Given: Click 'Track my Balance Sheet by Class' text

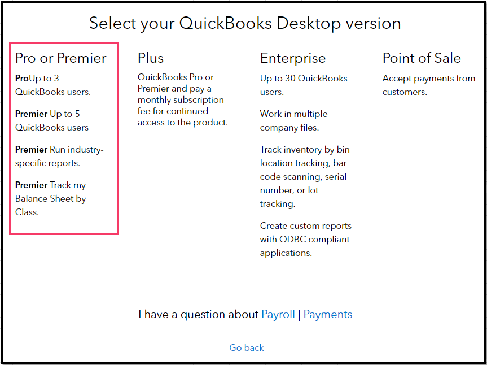Looking at the screenshot, I should coord(51,199).
